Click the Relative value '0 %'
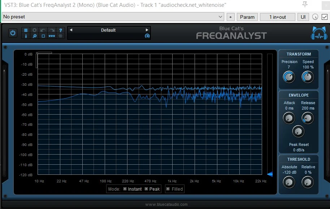Screen dimensions: 330x209 (308, 172)
